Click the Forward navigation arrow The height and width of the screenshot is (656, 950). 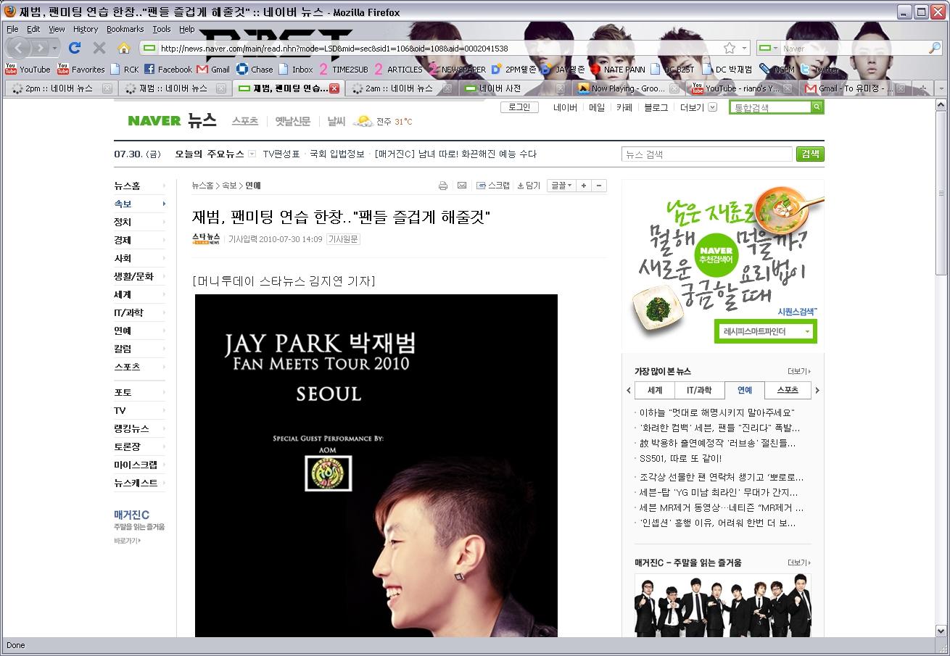(39, 48)
